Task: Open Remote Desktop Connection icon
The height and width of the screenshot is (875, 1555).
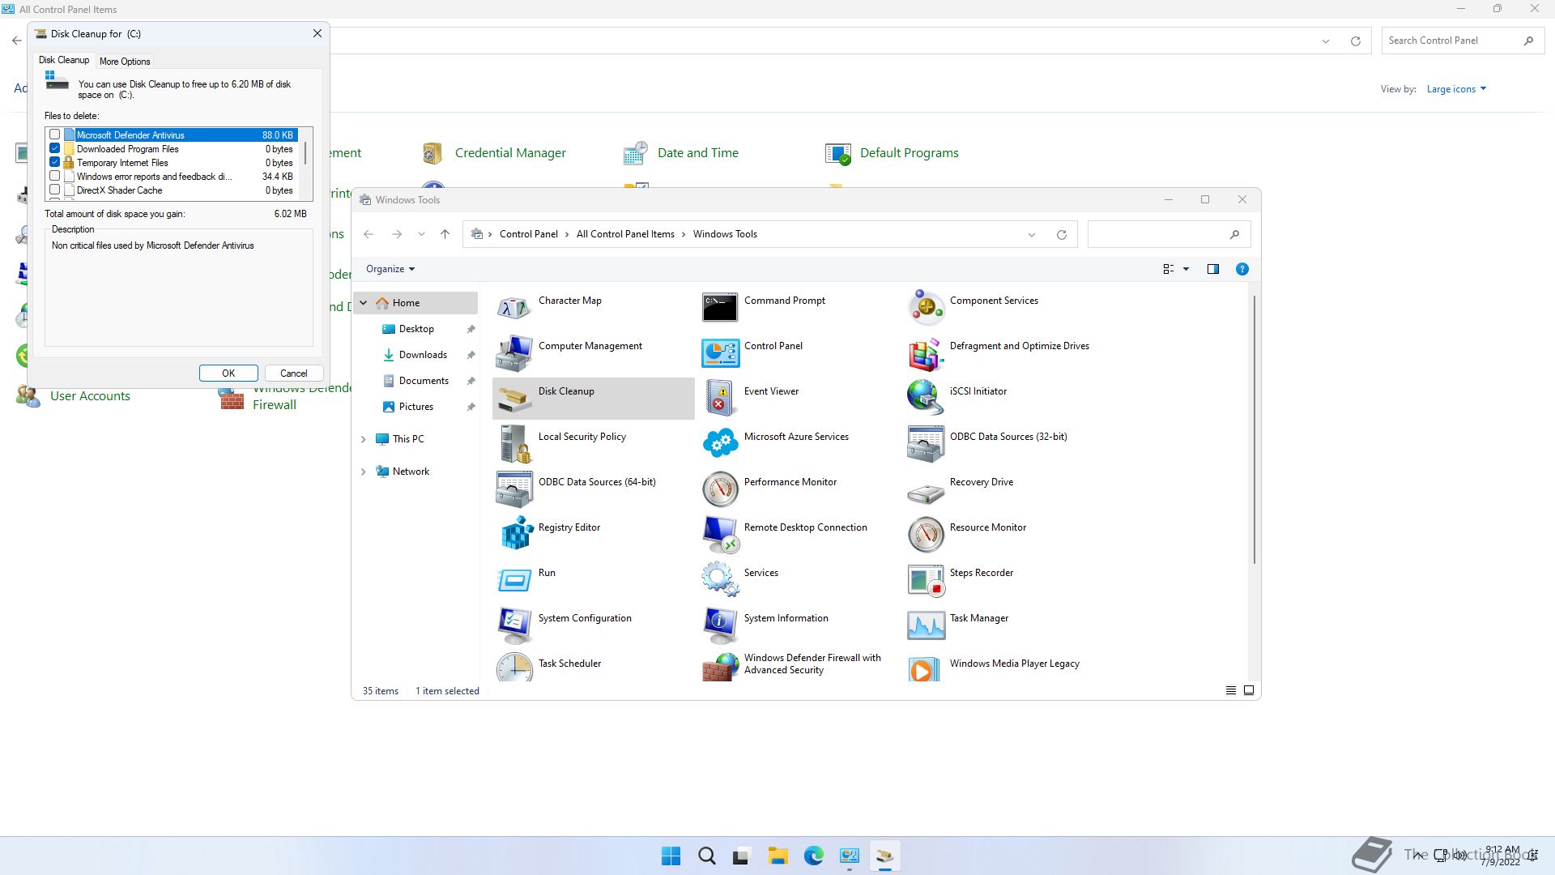Action: [720, 535]
